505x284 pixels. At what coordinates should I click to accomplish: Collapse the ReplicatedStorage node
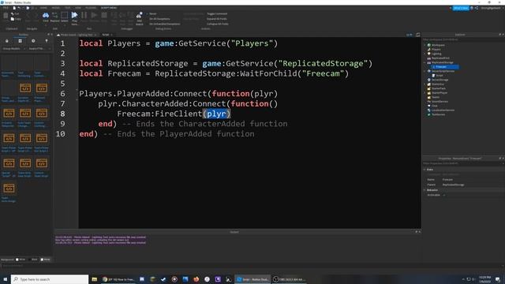coord(425,62)
